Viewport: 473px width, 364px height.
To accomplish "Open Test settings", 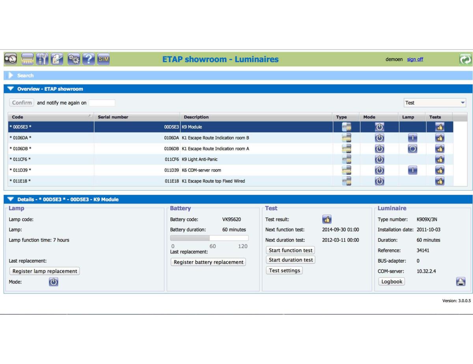I will [x=284, y=271].
